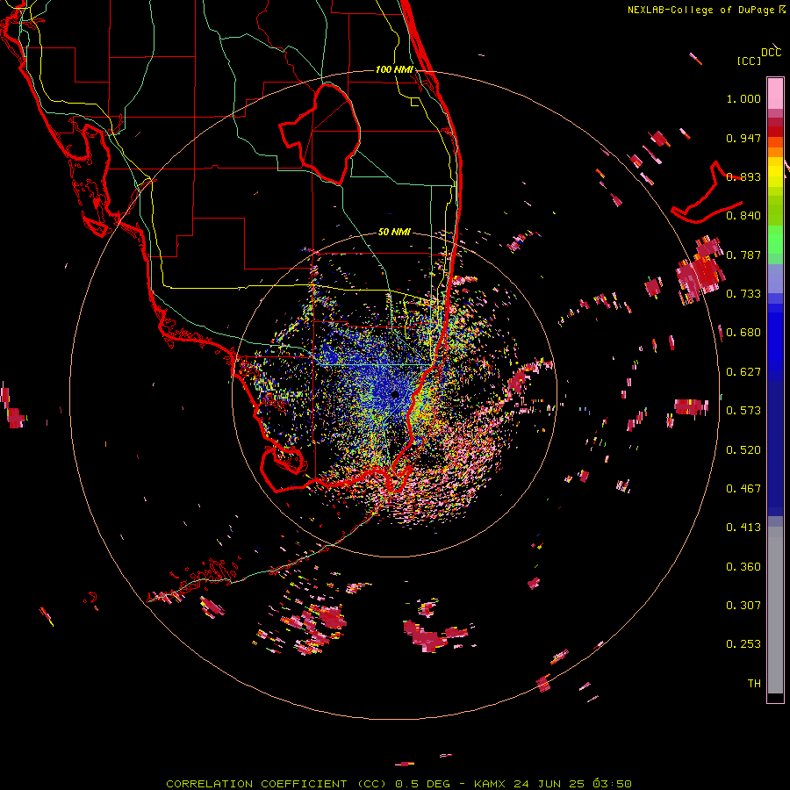Click the 0.627 scale value
The height and width of the screenshot is (790, 790).
(x=743, y=372)
